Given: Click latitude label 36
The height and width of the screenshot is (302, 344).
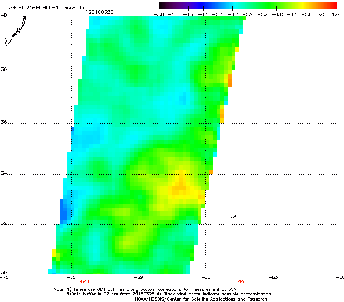Looking at the screenshot, I should pyautogui.click(x=4, y=122).
